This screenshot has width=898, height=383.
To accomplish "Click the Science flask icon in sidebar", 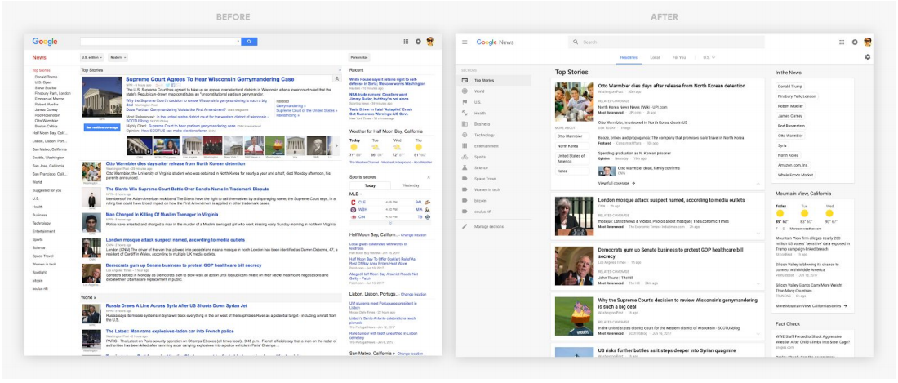I will [465, 167].
